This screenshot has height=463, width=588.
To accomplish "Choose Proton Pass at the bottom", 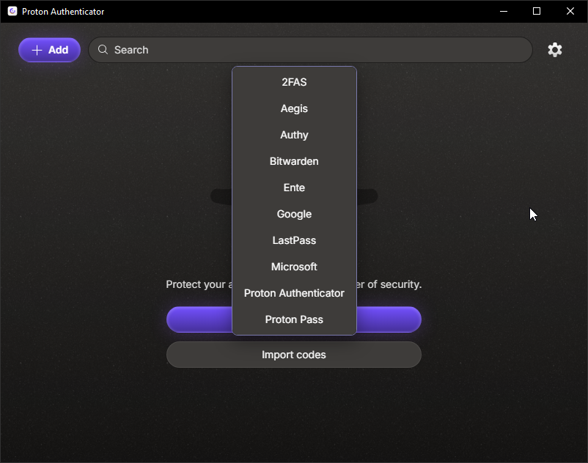I will coord(294,319).
